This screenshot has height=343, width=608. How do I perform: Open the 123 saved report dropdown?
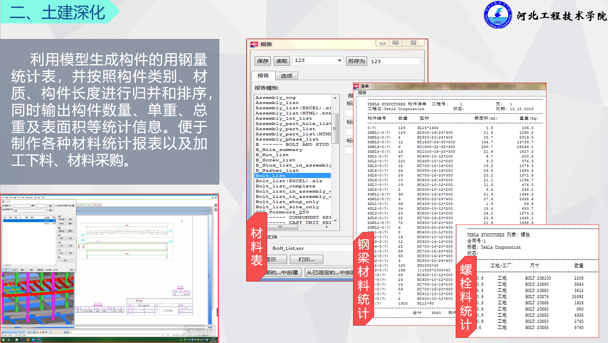click(339, 60)
